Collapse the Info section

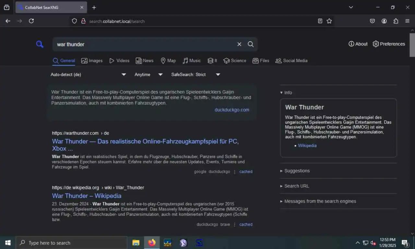coord(286,92)
